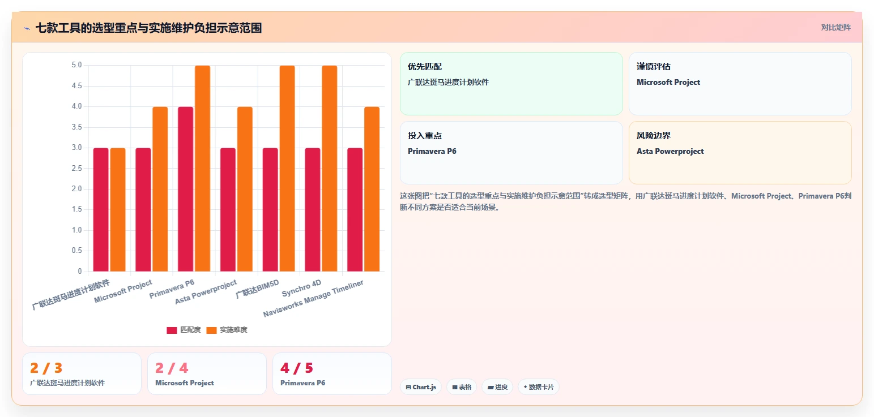Image resolution: width=874 pixels, height=417 pixels.
Task: Open the 投入重点 card
Action: coord(511,153)
